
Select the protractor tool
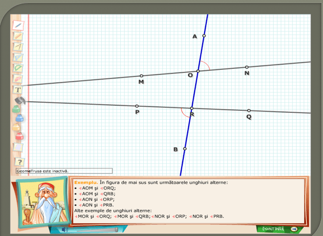(x=18, y=68)
